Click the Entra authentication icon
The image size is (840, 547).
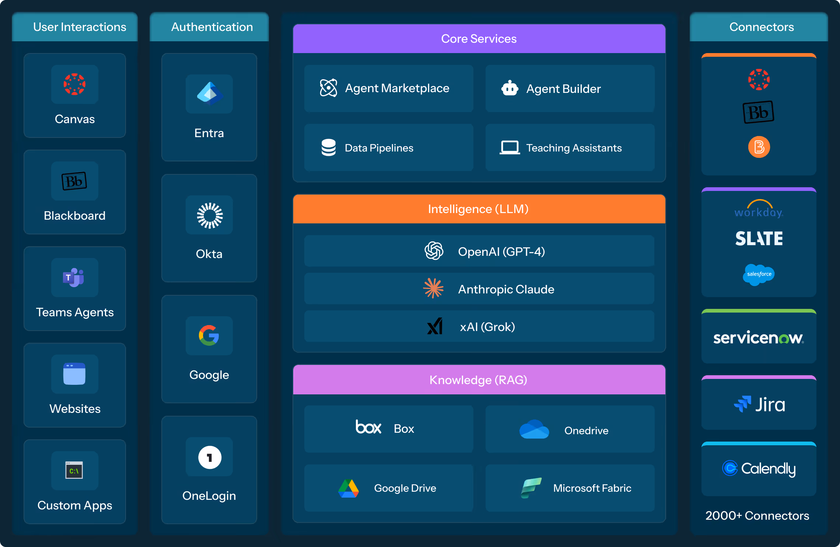209,94
